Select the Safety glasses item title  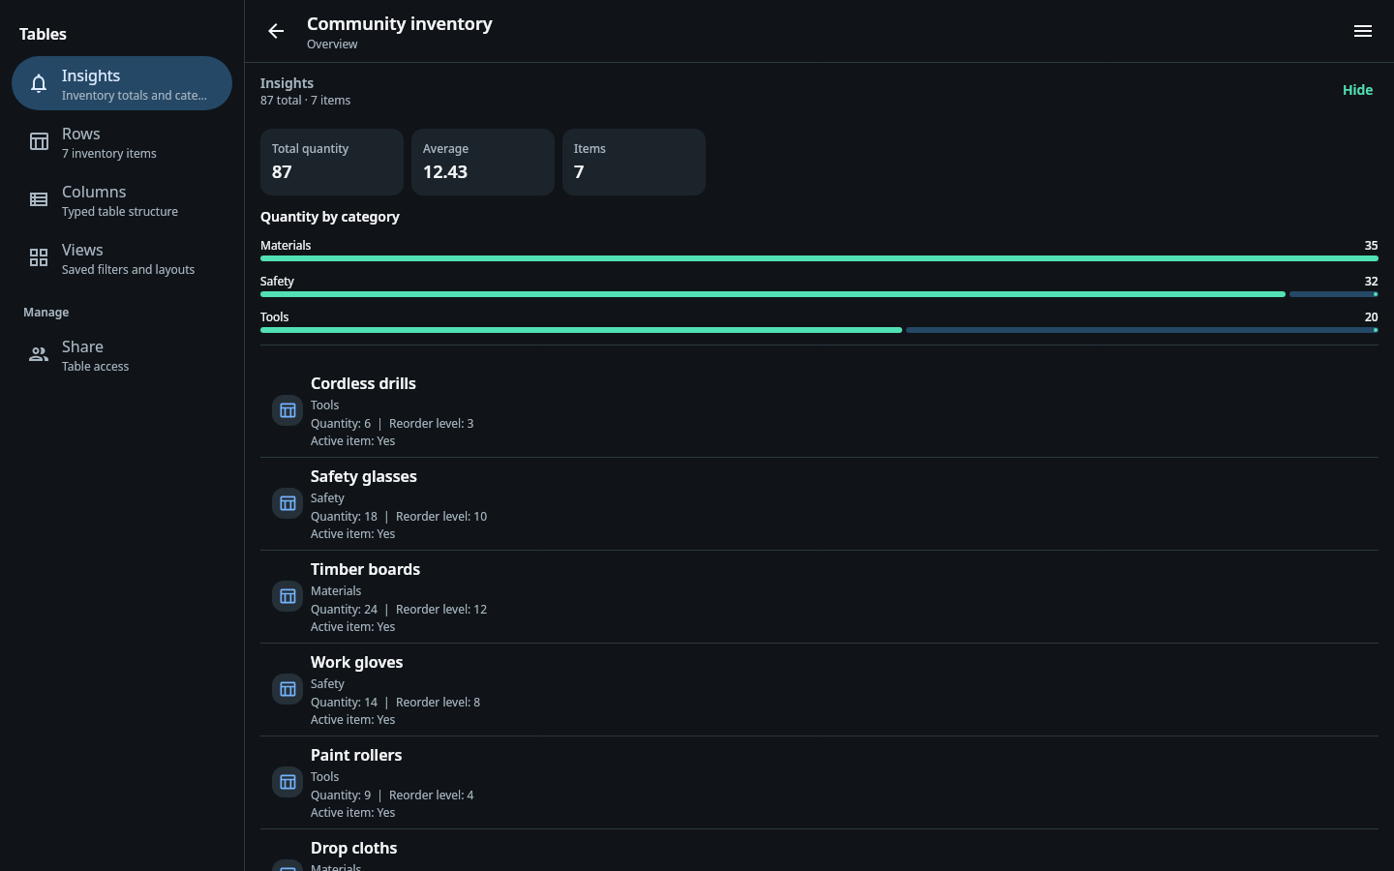364,476
